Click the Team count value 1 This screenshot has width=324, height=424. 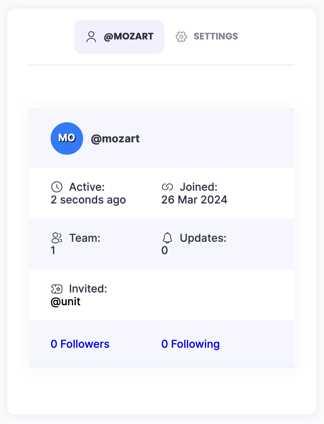click(x=53, y=251)
